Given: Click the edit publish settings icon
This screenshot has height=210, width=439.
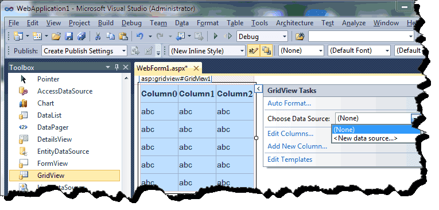Looking at the screenshot, I should coord(149,50).
